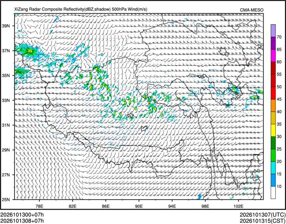The height and width of the screenshot is (224, 286).
Task: Select the colorbar label 10
Action: 279,186
